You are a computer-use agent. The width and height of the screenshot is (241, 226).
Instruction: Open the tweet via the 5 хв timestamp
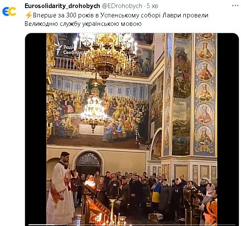click(x=152, y=6)
